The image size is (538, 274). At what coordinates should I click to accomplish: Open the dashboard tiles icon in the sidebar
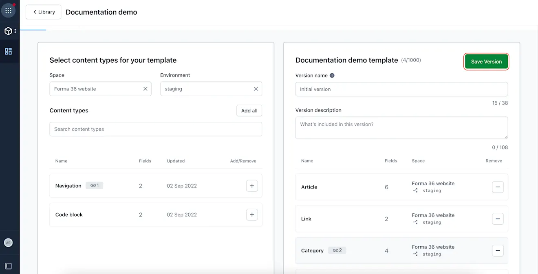(8, 51)
